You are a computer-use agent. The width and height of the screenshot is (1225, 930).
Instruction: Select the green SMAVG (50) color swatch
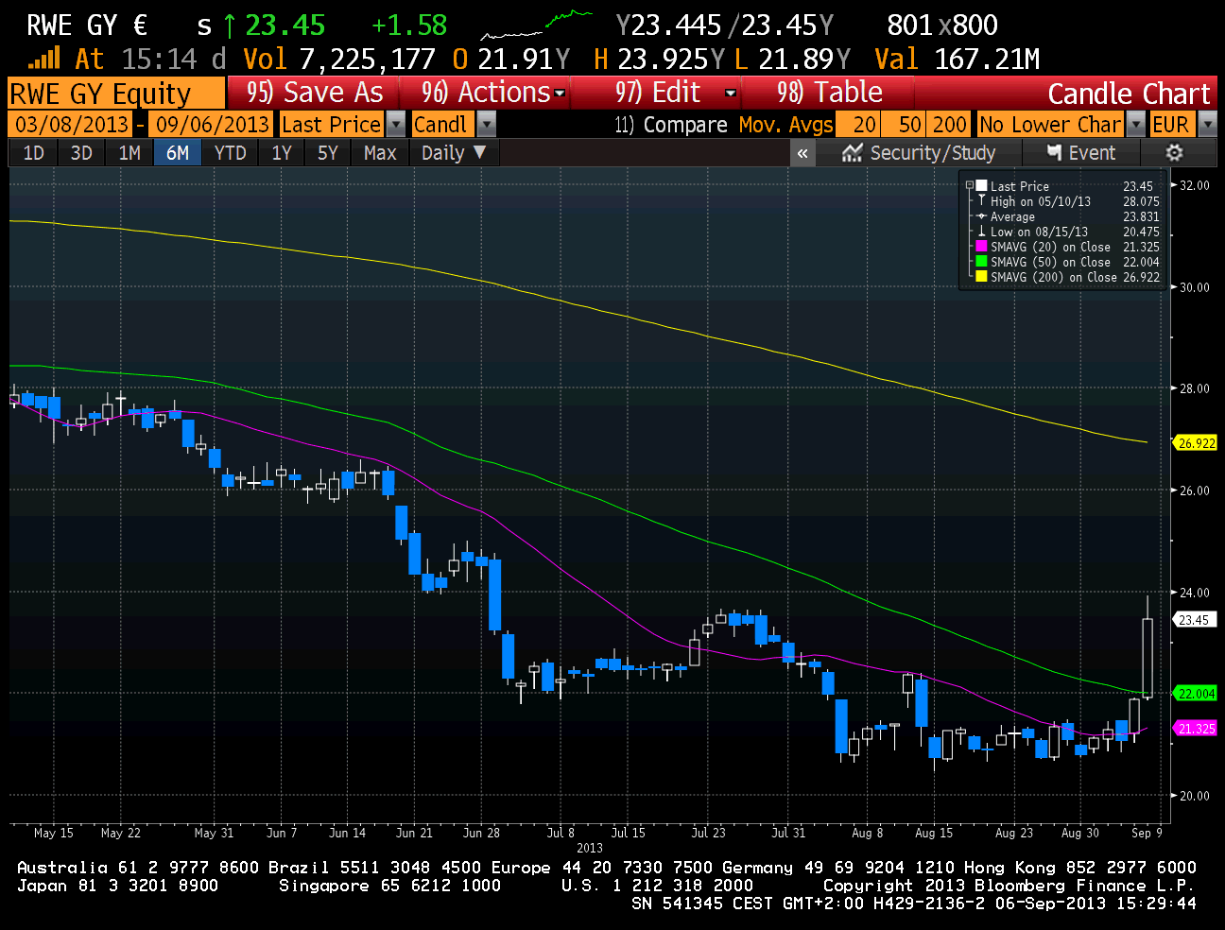coord(981,262)
